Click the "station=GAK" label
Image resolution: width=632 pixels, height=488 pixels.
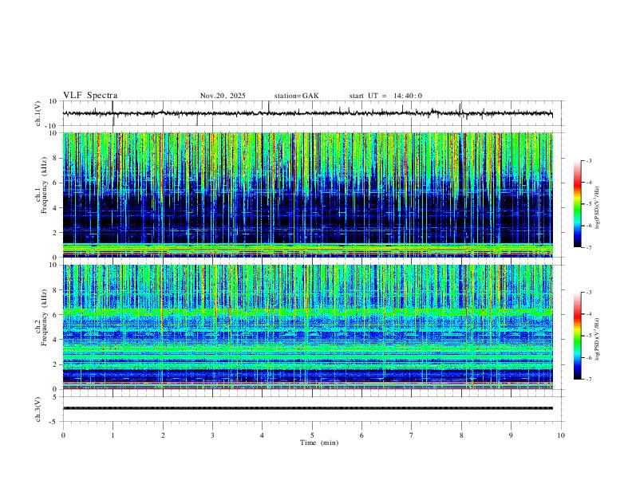[x=297, y=96]
